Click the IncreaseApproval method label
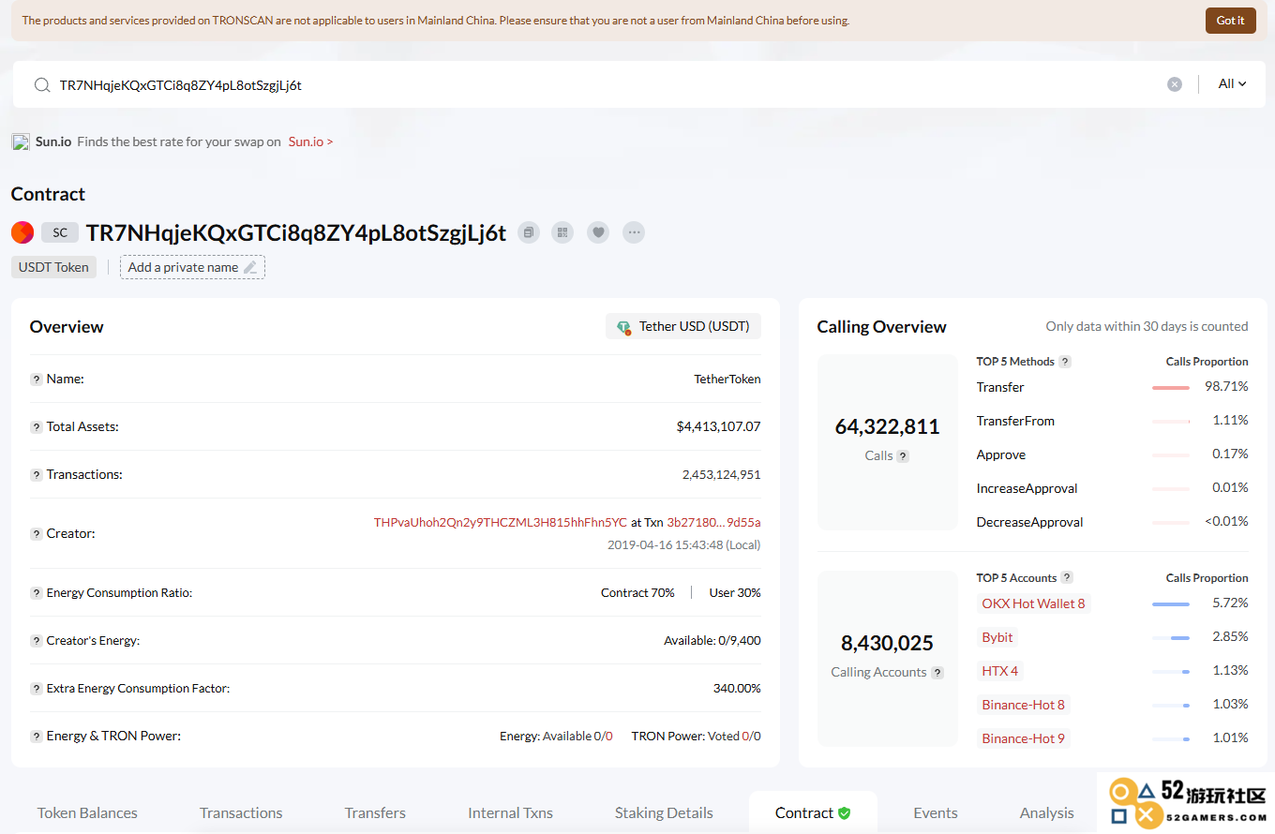The image size is (1275, 834). point(1027,488)
